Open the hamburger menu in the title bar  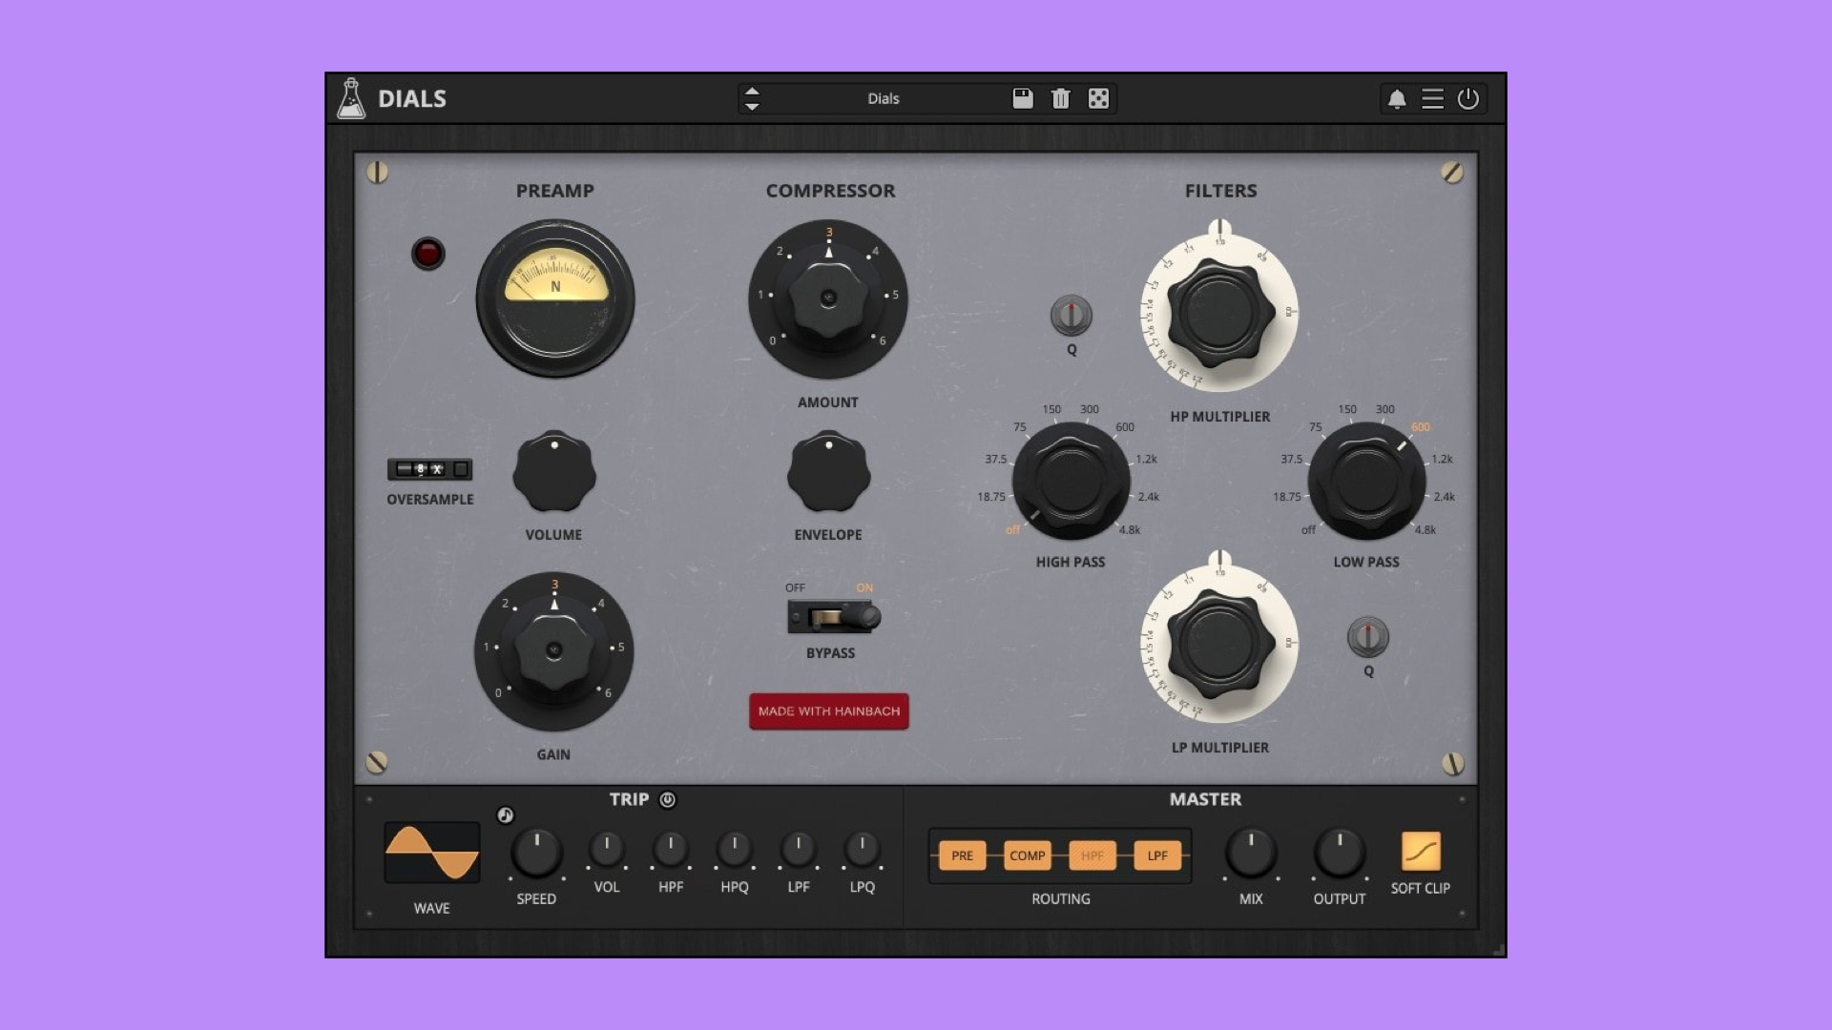click(1432, 98)
